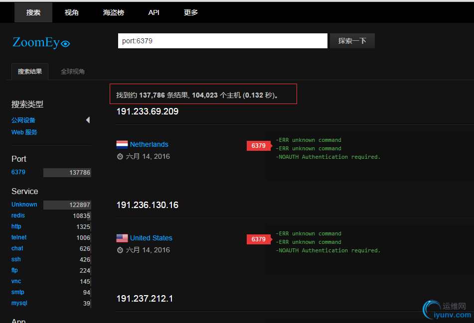Click NOAUTH banner text of Netherlands host

click(328, 157)
